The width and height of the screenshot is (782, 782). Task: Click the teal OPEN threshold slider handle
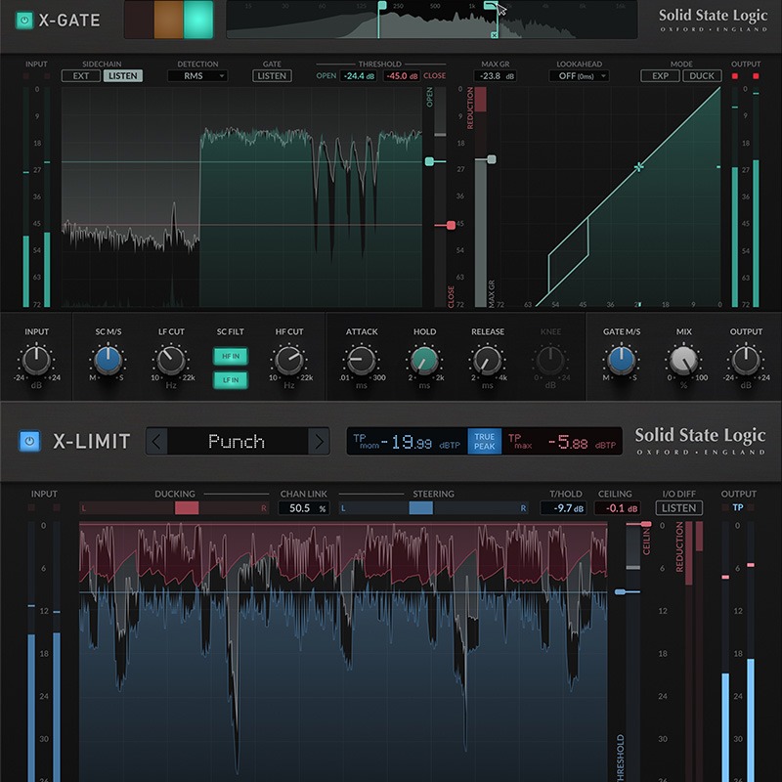pos(430,161)
